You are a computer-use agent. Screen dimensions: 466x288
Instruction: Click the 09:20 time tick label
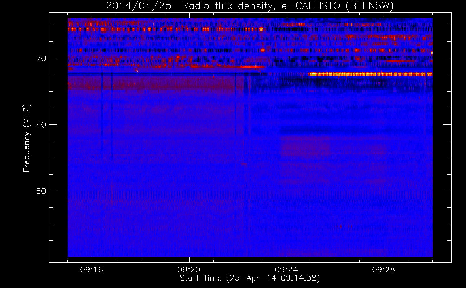pos(189,270)
